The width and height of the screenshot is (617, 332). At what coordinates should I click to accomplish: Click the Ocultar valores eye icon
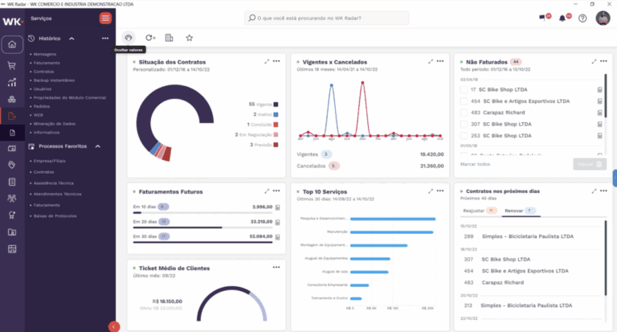point(129,37)
